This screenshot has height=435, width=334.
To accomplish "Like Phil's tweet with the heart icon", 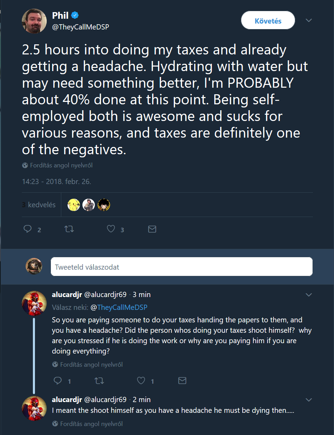I will click(x=111, y=229).
